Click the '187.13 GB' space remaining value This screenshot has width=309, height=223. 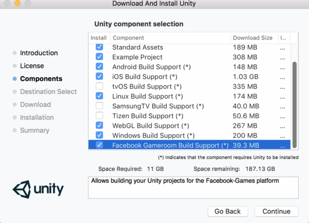coord(260,169)
